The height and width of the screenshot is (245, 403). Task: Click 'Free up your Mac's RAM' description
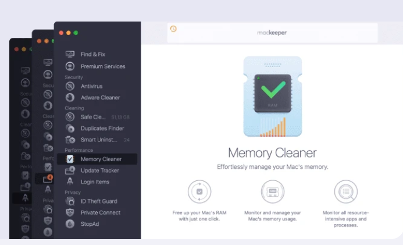tap(199, 216)
